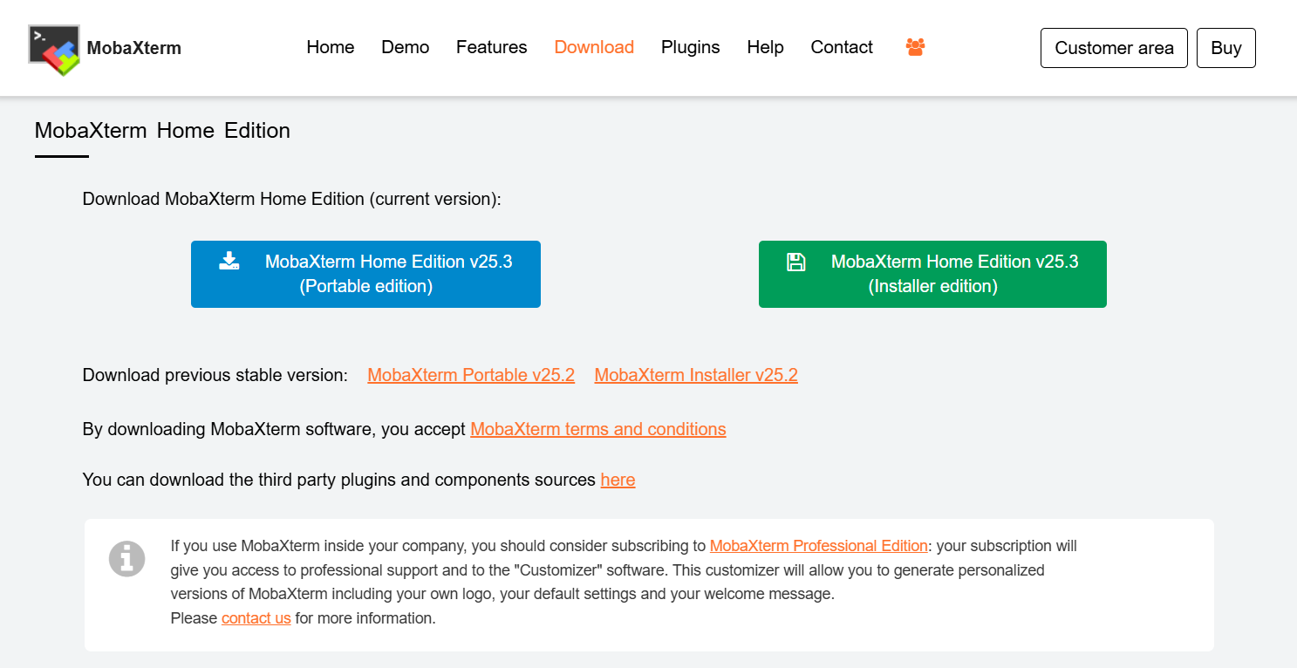Click the MobaXterm brand name text
Screen dimensions: 1297x668
pyautogui.click(x=134, y=48)
